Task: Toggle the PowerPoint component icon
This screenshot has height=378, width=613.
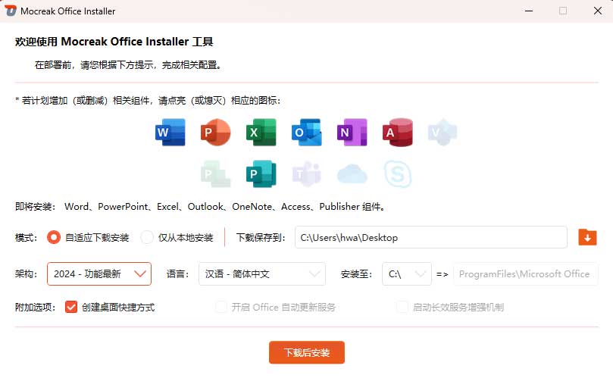Action: [x=215, y=132]
